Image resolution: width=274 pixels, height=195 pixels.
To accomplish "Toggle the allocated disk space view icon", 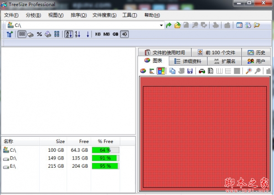I will click(31, 35).
